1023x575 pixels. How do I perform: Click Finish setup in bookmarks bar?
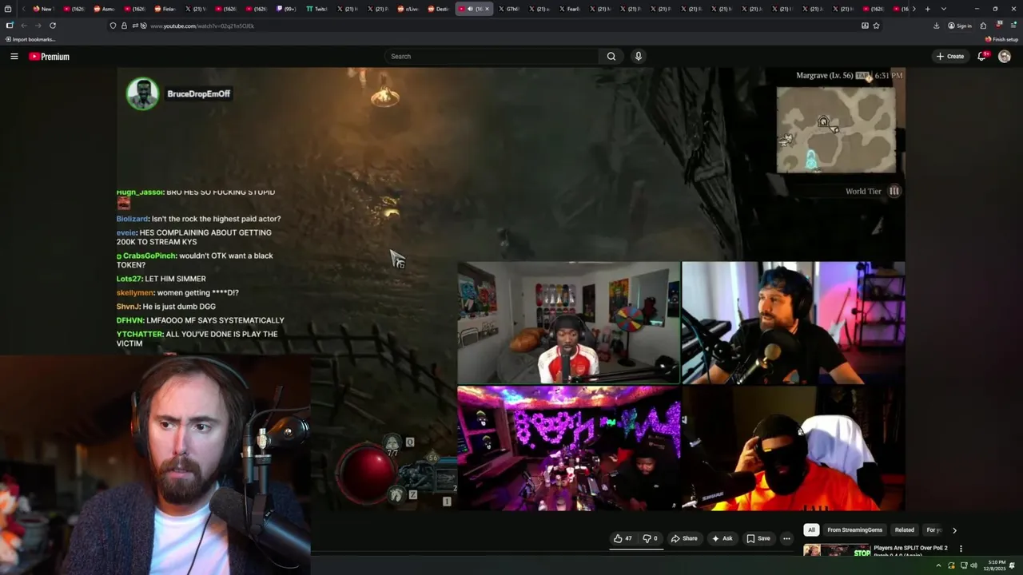(x=1001, y=39)
